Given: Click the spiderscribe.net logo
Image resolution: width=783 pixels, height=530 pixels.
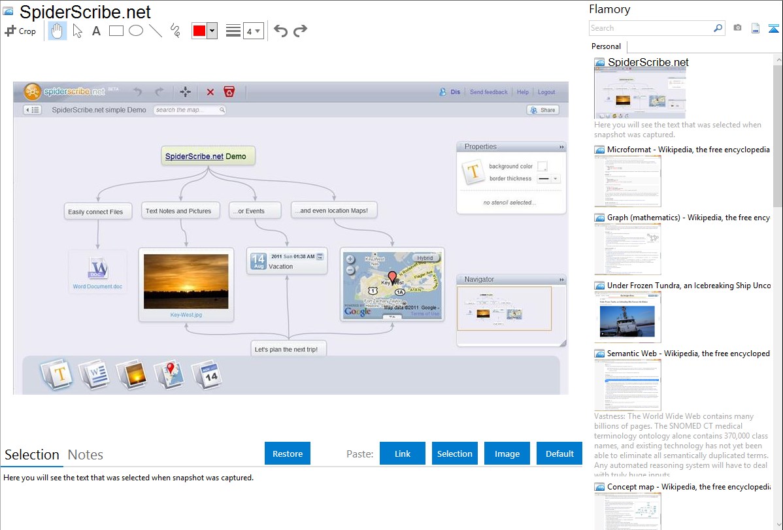Looking at the screenshot, I should click(x=65, y=92).
